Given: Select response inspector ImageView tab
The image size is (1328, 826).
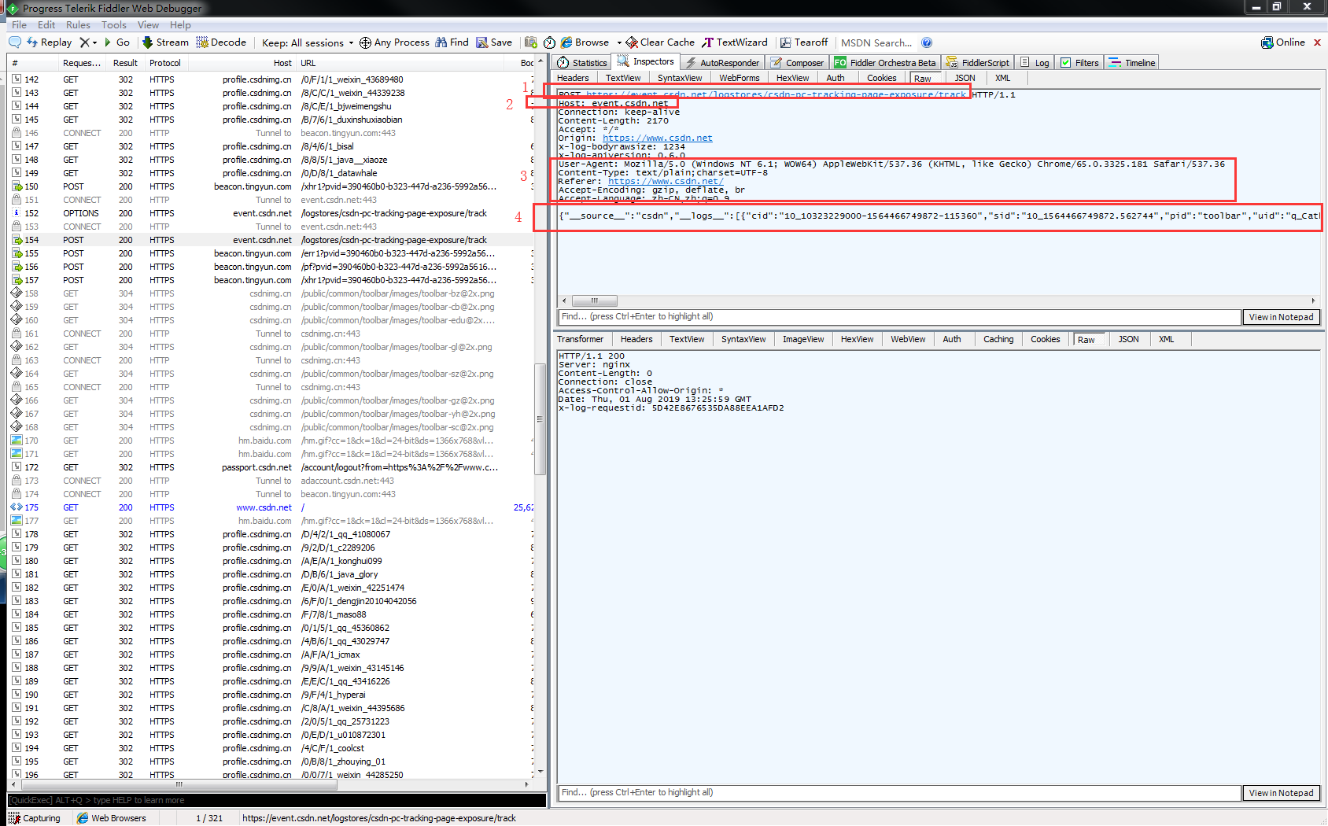Looking at the screenshot, I should pos(803,339).
